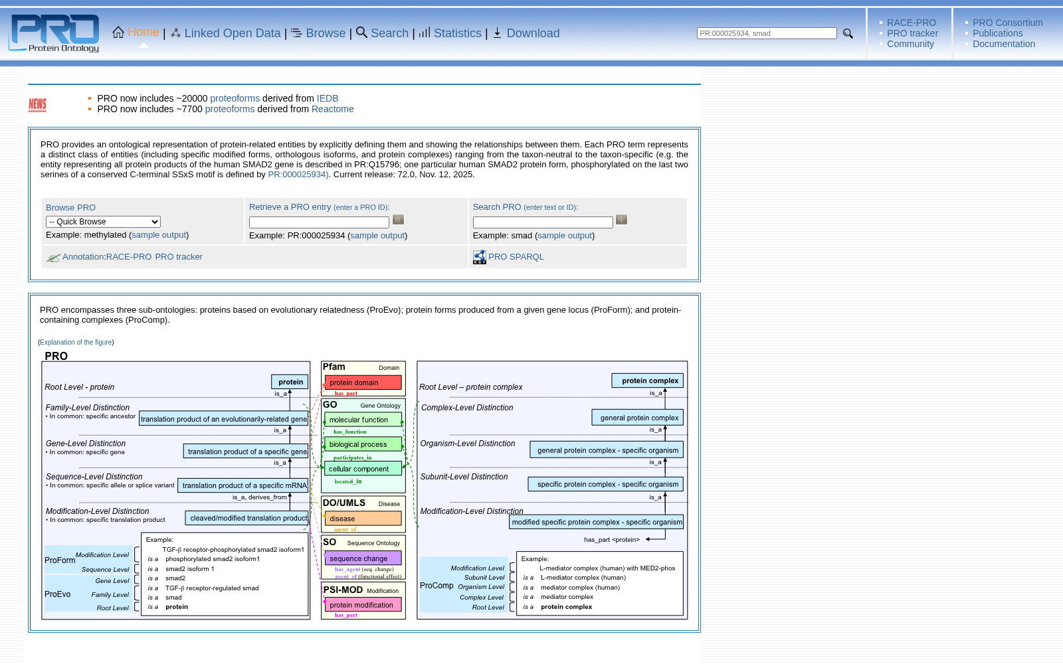Open the Statistics menu item
Image resolution: width=1063 pixels, height=664 pixels.
pyautogui.click(x=458, y=33)
